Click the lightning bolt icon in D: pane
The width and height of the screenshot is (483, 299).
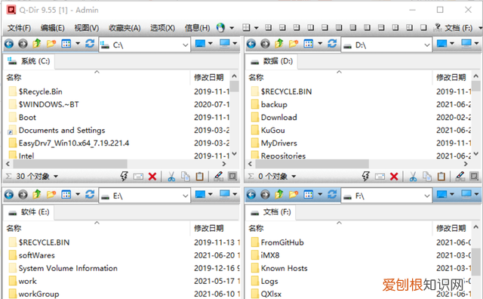[x=365, y=177]
